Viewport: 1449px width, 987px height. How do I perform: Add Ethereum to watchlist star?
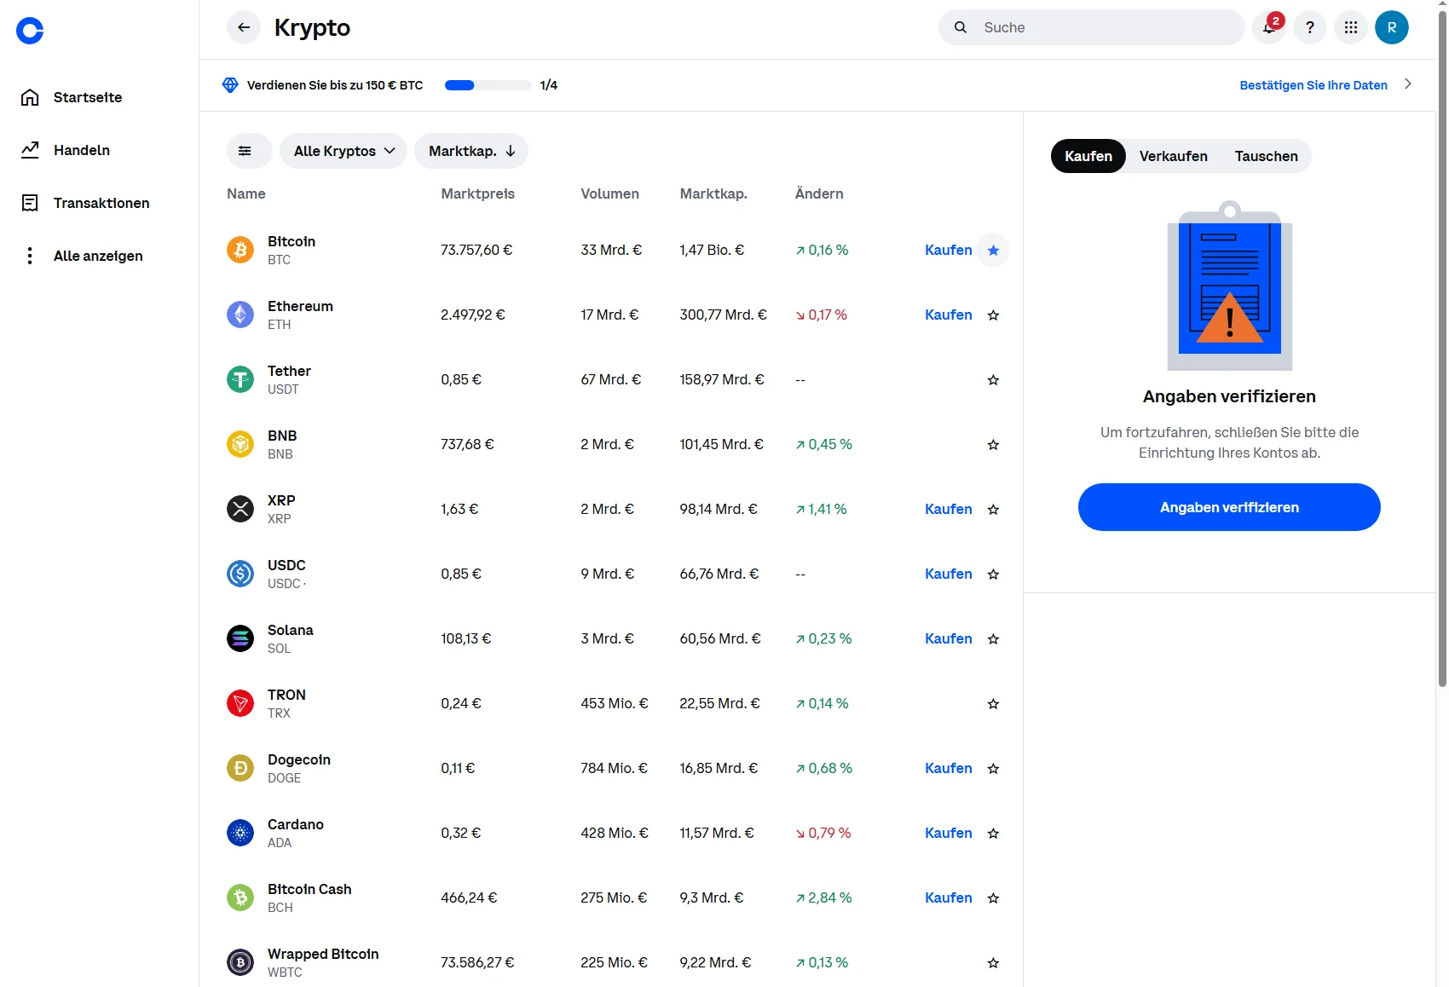pyautogui.click(x=993, y=315)
